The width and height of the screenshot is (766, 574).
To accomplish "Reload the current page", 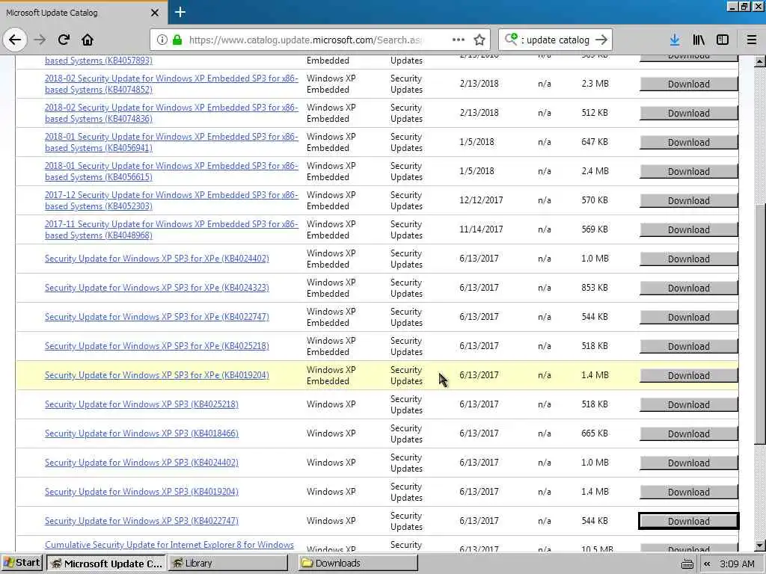I will (64, 40).
